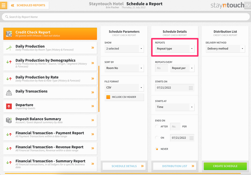Screen dimensions: 251x175
Task: Expand Daily Production by Rate chevron
Action: click(x=93, y=79)
